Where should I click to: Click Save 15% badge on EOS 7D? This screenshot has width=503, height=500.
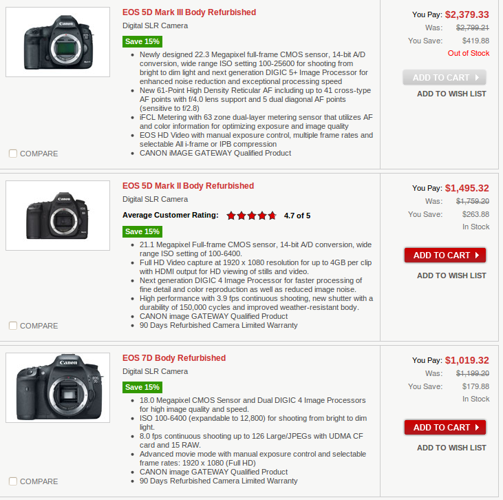pyautogui.click(x=142, y=387)
